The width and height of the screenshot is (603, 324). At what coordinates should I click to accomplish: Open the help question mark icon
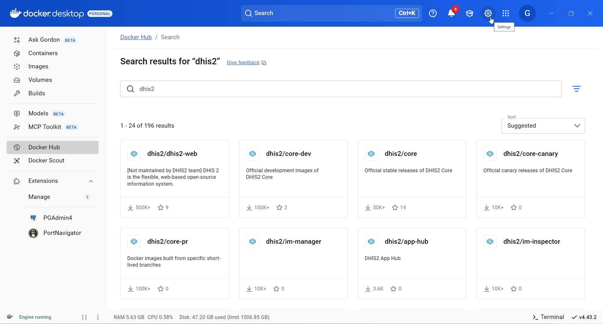[433, 13]
